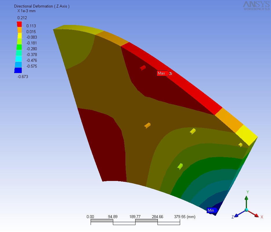Select the orange legend color band

coord(19,30)
